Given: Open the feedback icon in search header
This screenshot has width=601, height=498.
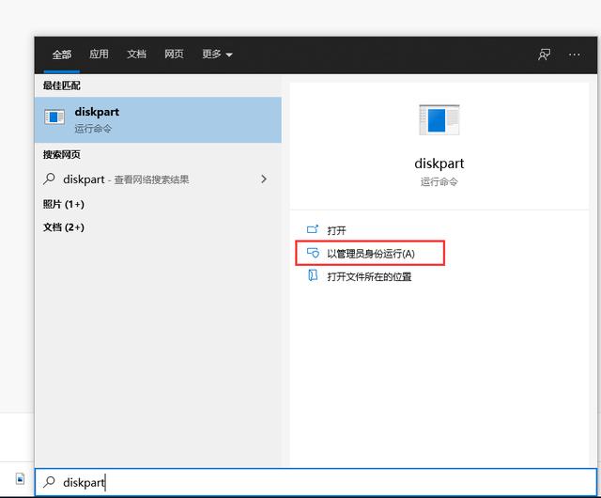Looking at the screenshot, I should click(x=545, y=54).
